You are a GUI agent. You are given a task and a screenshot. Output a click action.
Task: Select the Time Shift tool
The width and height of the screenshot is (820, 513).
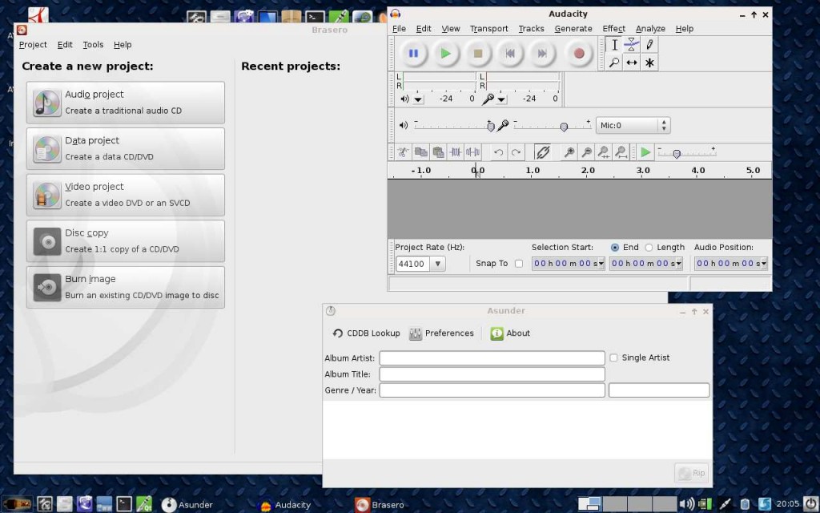(x=632, y=63)
